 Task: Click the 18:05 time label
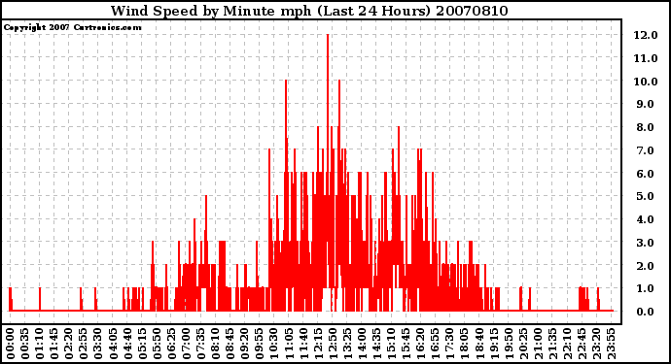click(464, 344)
